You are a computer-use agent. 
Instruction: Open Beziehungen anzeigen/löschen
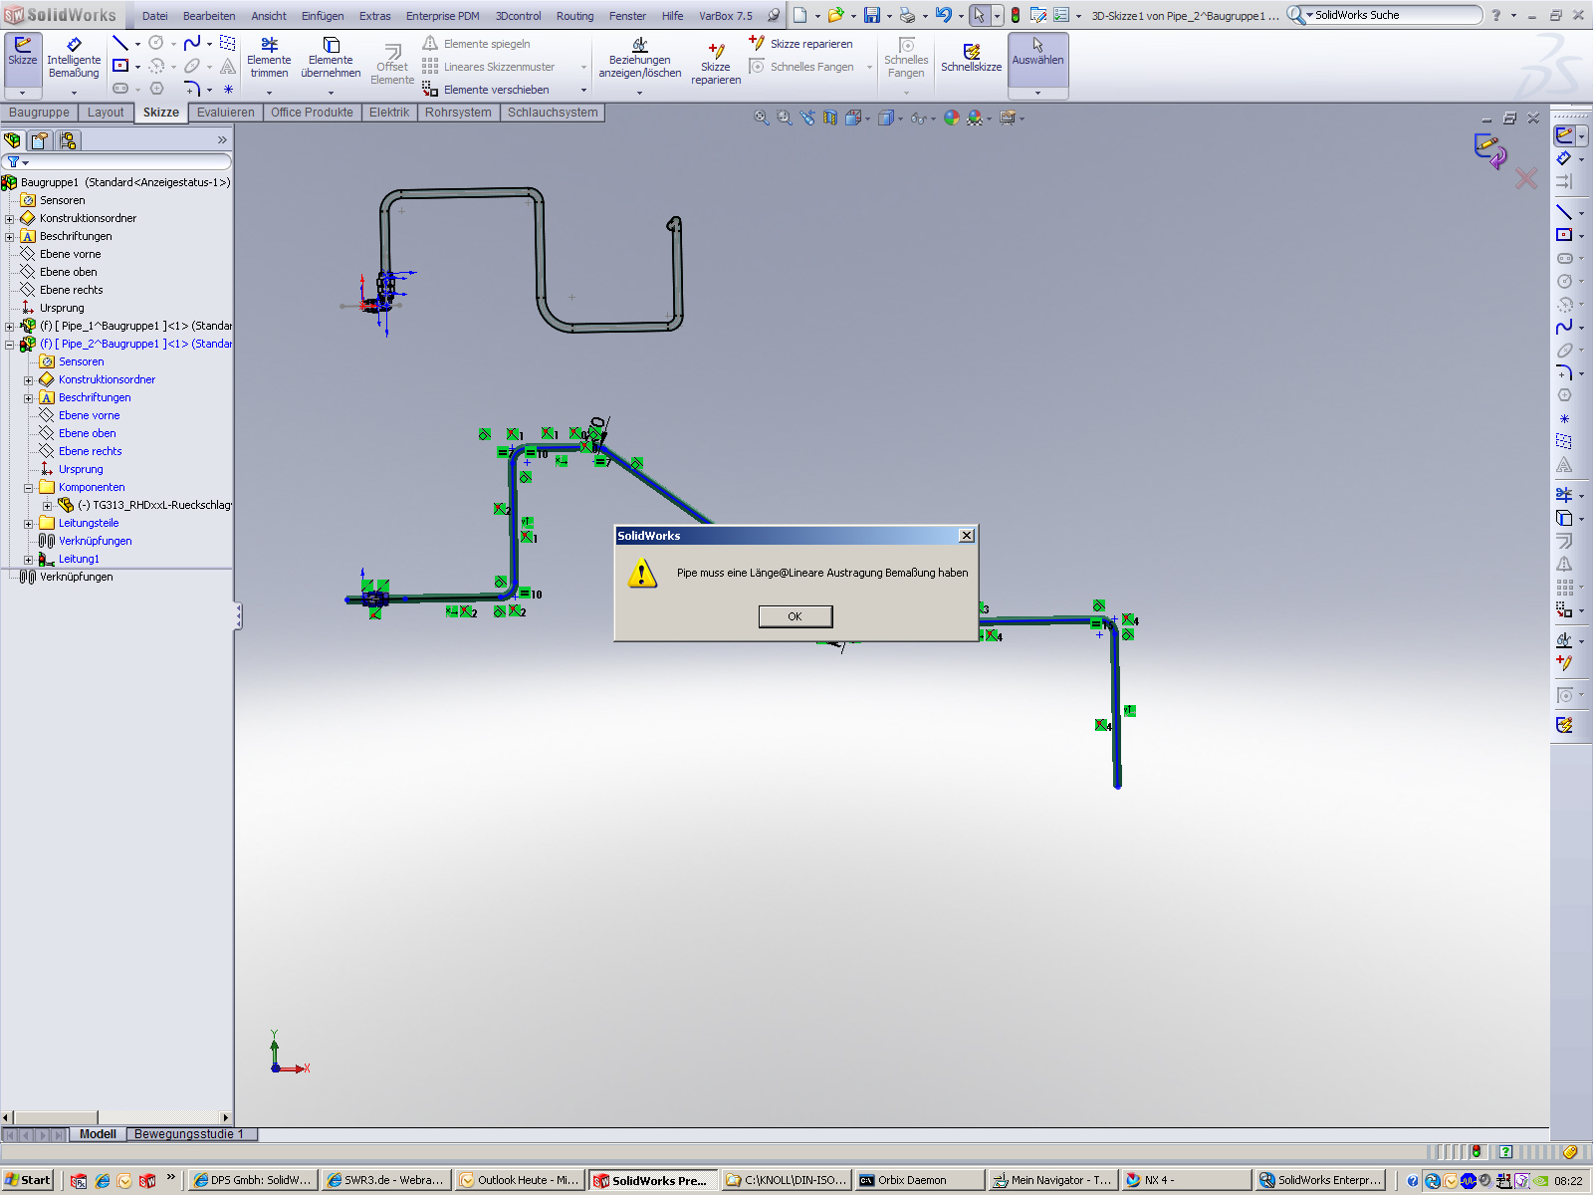[640, 59]
